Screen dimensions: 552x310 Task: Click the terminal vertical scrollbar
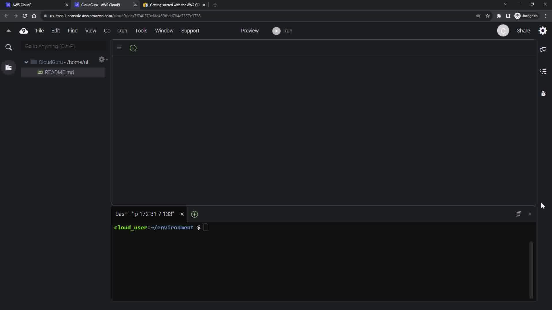(531, 270)
